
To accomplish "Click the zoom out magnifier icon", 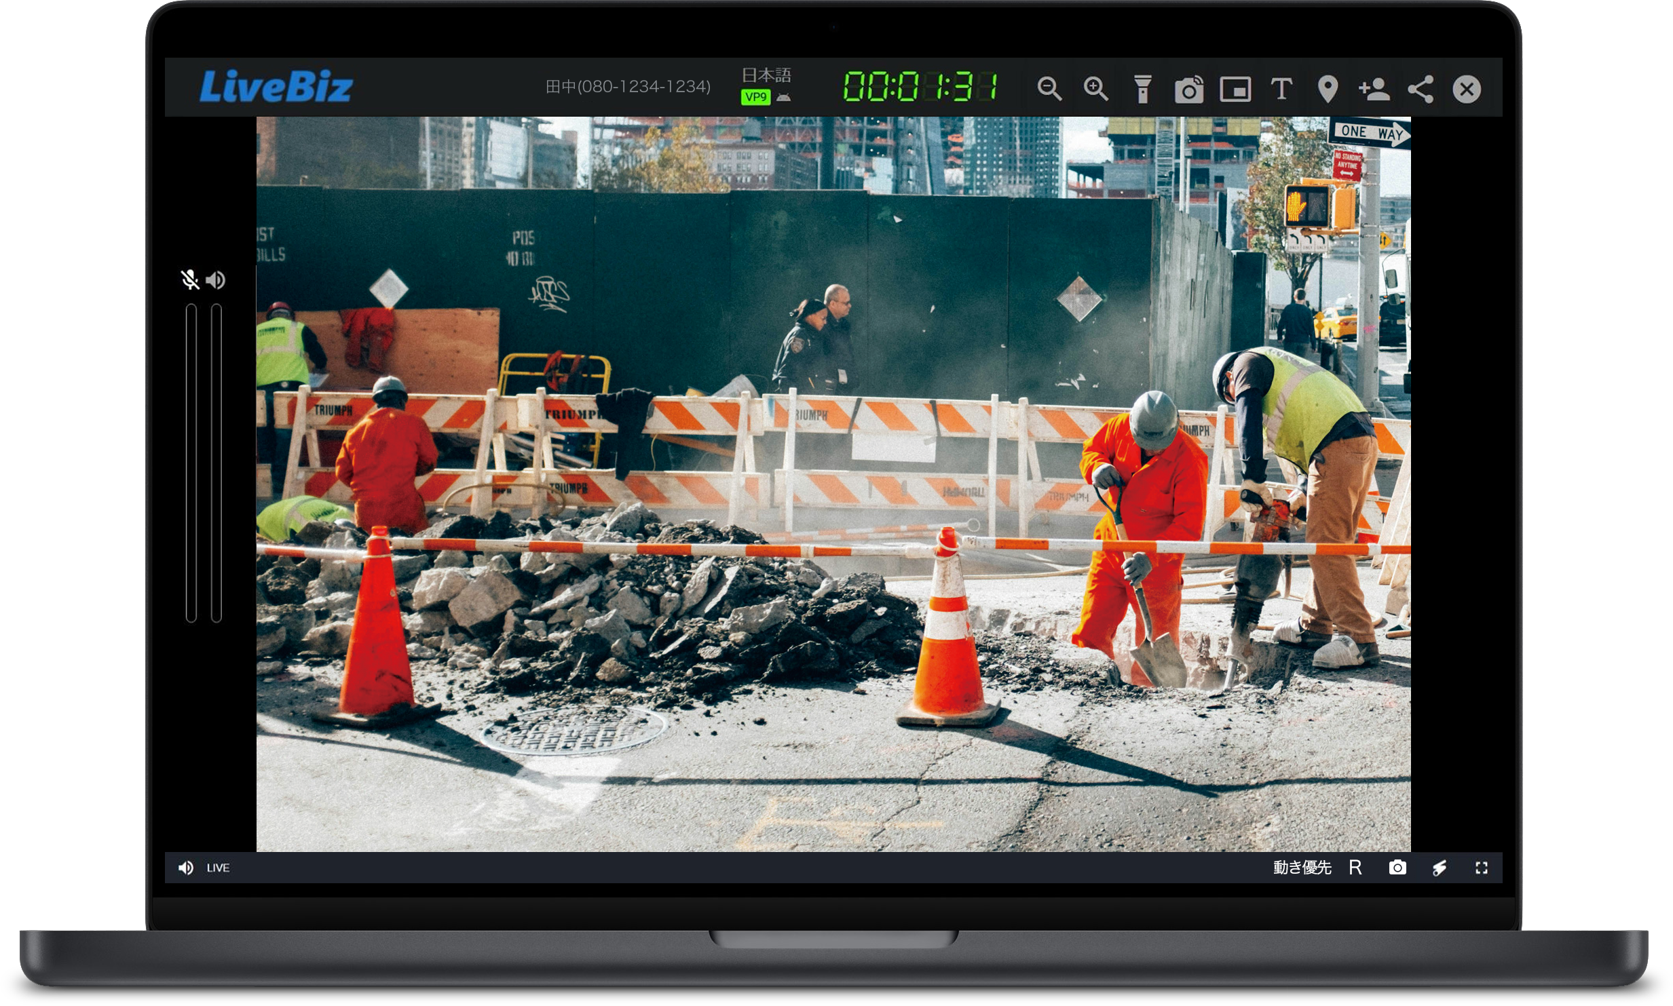I will tap(1049, 89).
